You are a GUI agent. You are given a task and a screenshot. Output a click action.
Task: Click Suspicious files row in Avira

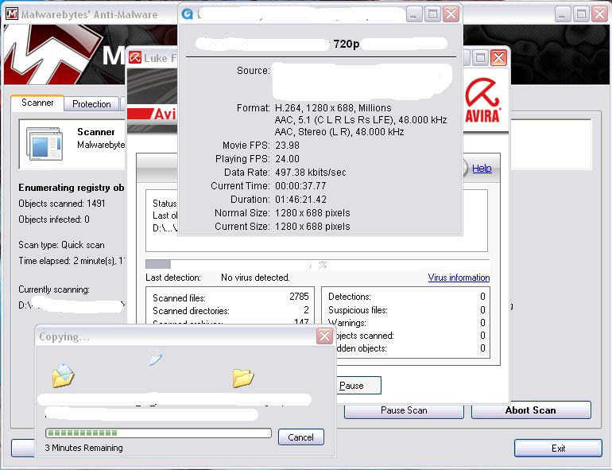407,310
